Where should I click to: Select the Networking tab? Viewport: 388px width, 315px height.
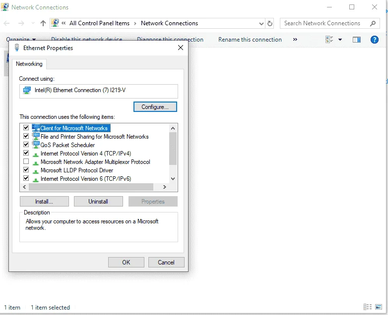click(29, 64)
